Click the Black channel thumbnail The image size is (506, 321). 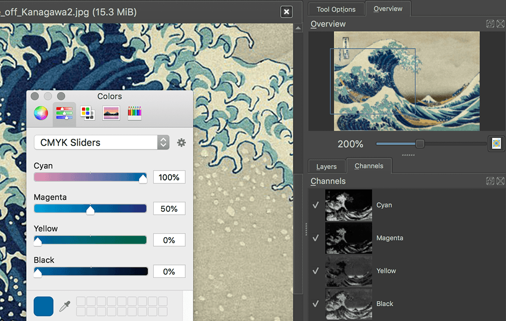coord(349,304)
